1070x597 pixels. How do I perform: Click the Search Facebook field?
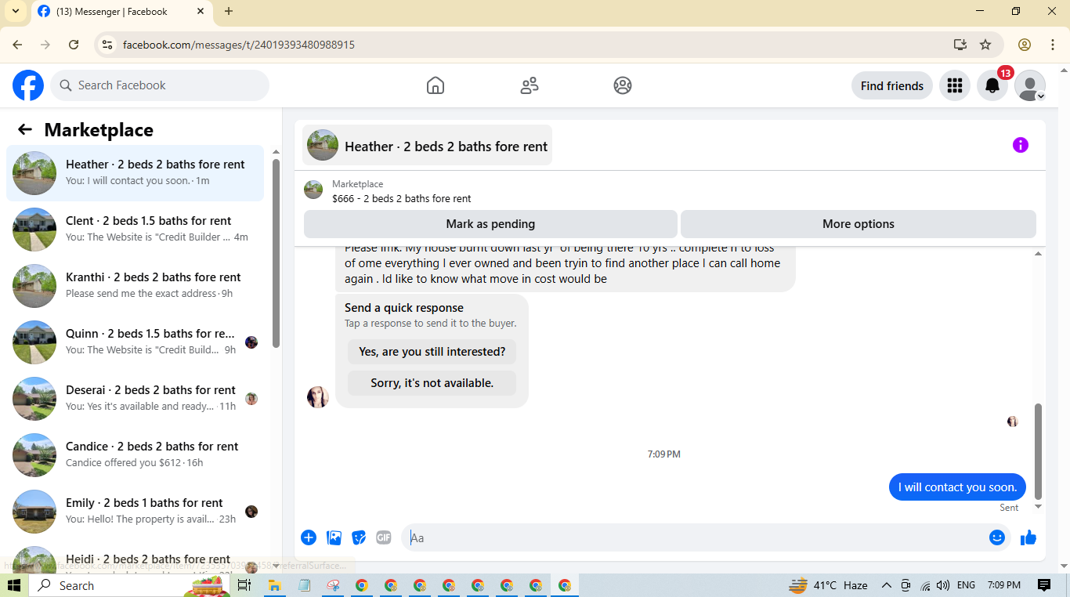click(x=160, y=85)
